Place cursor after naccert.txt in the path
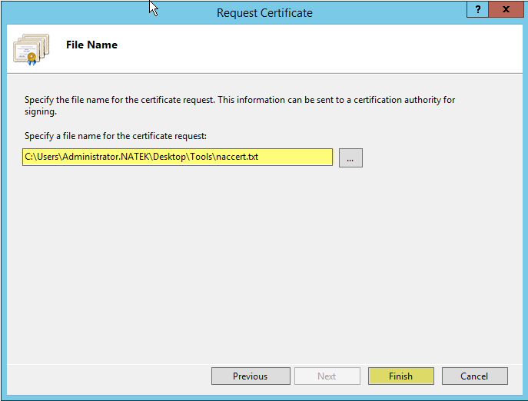This screenshot has height=401, width=528. pos(259,157)
